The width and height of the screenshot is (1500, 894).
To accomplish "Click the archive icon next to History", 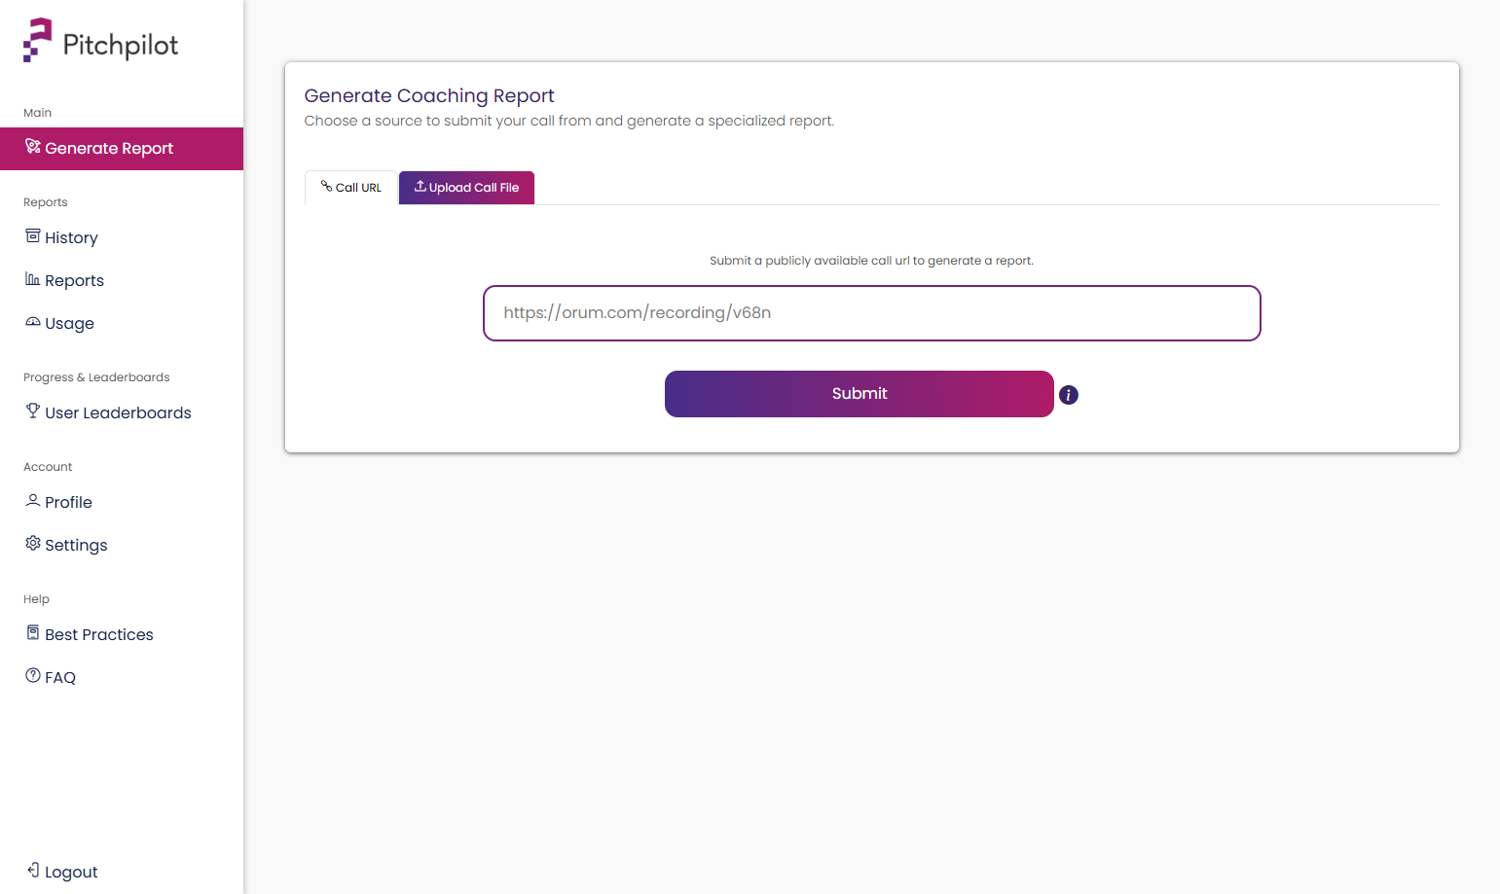I will tap(33, 235).
